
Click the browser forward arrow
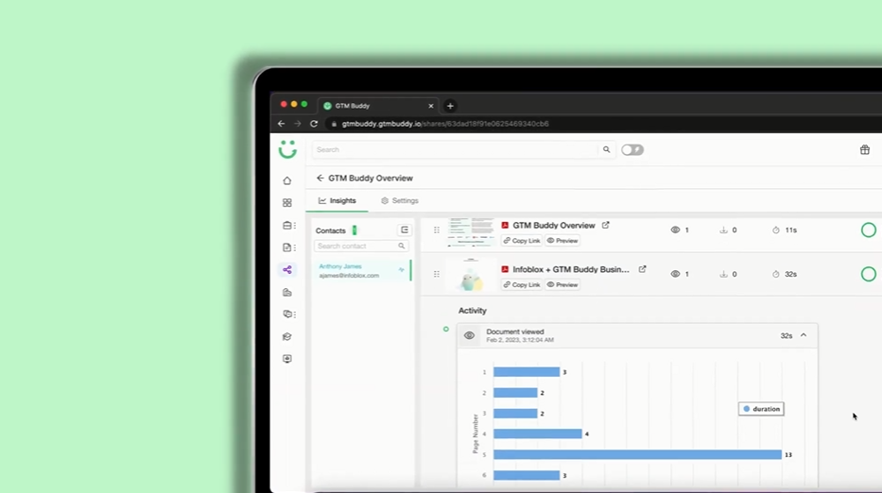298,124
